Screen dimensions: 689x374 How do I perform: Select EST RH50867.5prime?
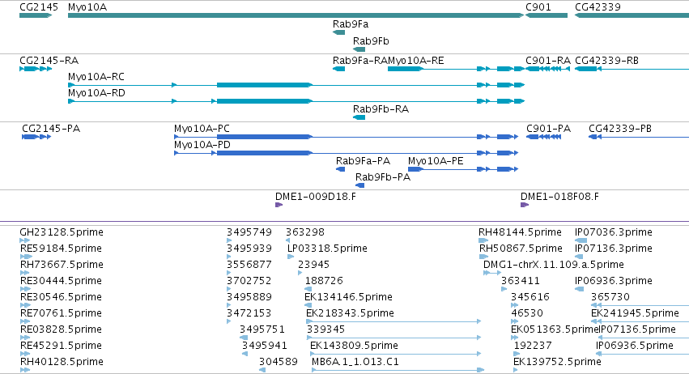coord(521,249)
